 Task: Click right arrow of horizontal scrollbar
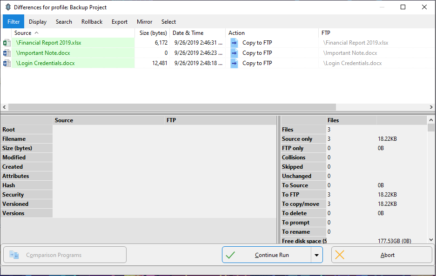pos(431,107)
